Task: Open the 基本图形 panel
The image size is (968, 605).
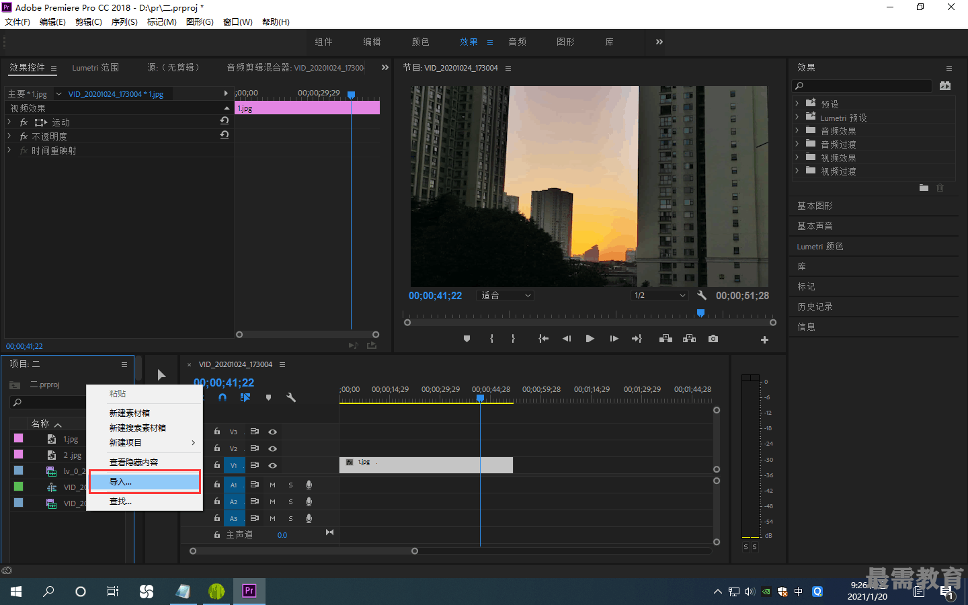Action: [x=815, y=206]
